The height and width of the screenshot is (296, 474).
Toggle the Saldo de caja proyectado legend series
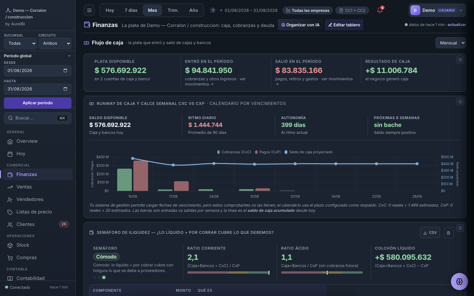308,152
